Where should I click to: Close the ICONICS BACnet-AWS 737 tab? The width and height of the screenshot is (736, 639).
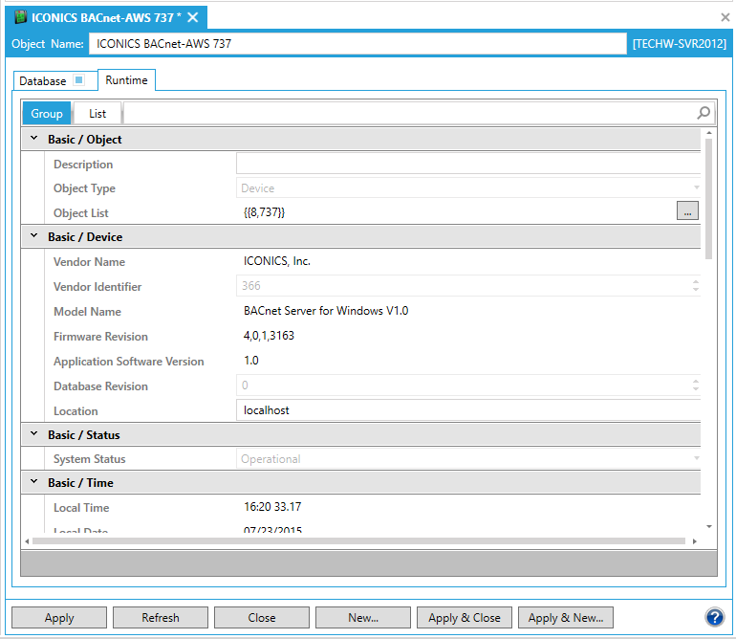click(193, 17)
